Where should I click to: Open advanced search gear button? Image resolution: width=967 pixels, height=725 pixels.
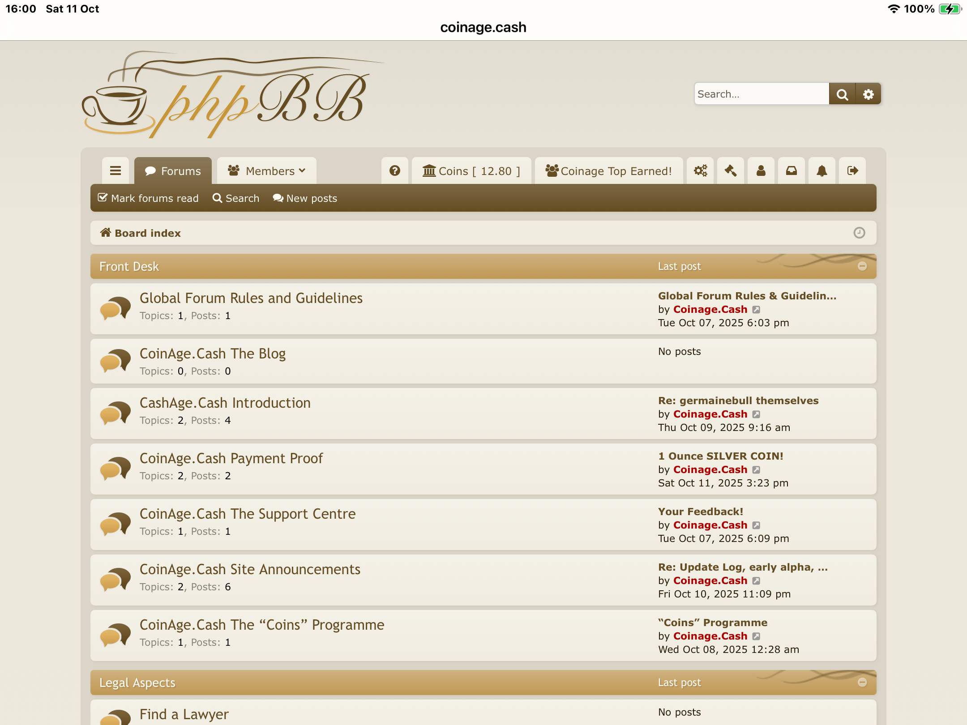pyautogui.click(x=869, y=94)
